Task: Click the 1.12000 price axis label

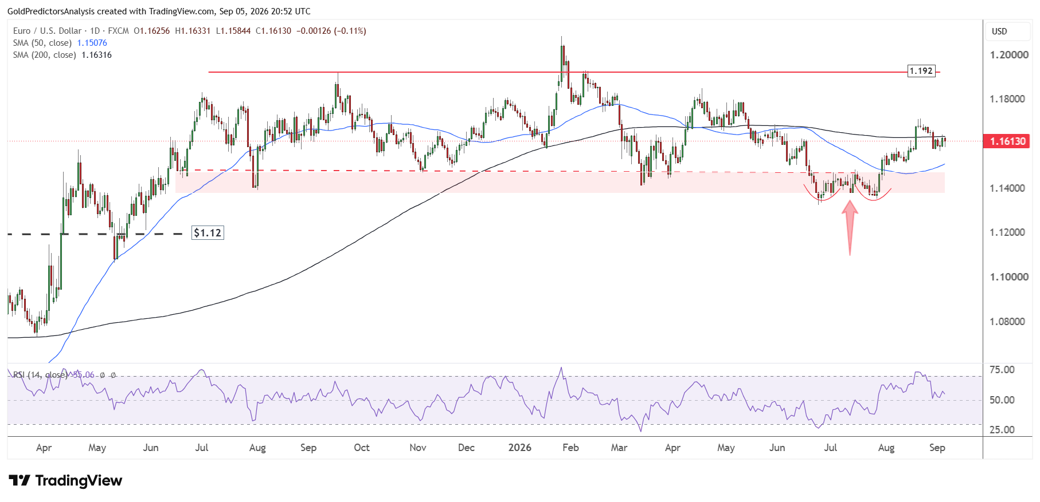Action: pyautogui.click(x=1008, y=232)
